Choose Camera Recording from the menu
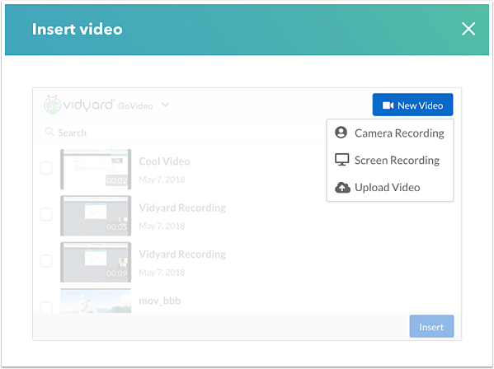 coord(390,133)
